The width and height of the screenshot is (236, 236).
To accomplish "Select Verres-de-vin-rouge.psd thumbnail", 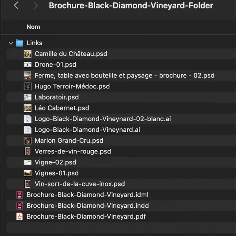I will coord(28,151).
